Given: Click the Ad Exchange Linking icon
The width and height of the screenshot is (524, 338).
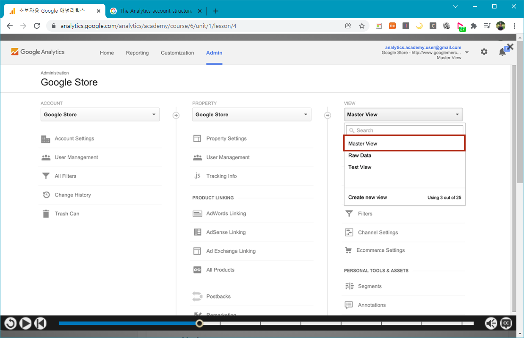Looking at the screenshot, I should pos(197,251).
